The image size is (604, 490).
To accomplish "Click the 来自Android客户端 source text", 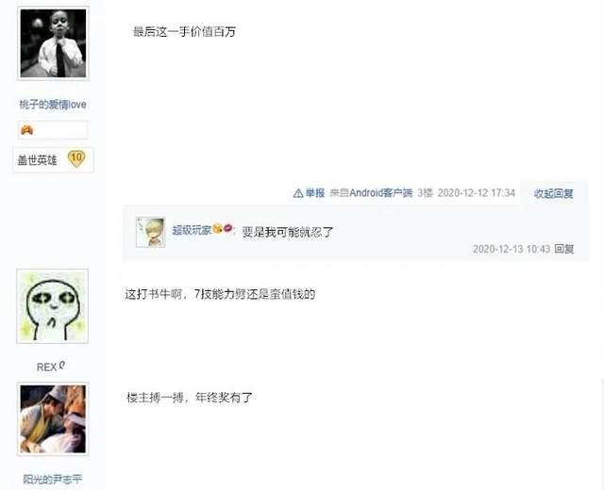I will pyautogui.click(x=371, y=193).
